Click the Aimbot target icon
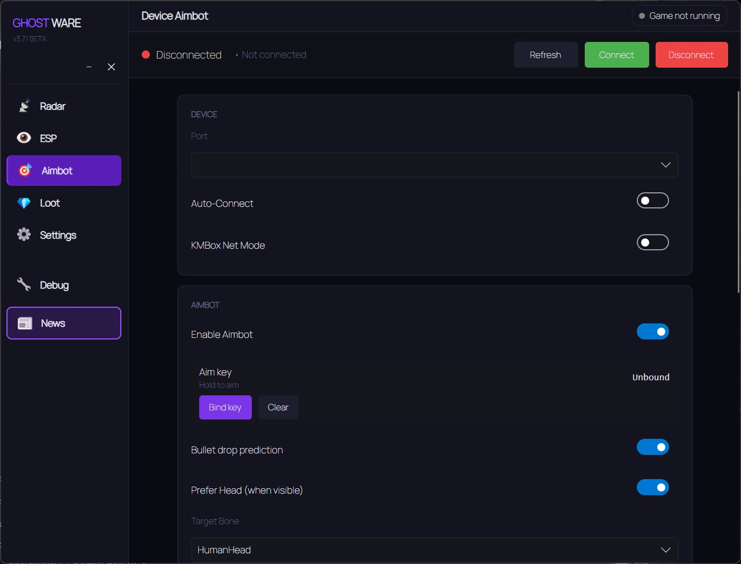 [25, 170]
